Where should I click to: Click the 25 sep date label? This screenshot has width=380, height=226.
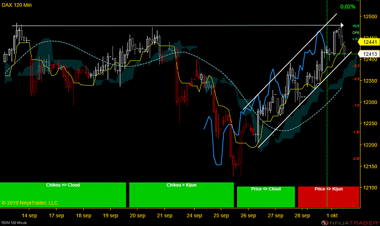pos(221,216)
